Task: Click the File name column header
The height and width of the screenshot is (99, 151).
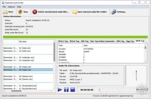Action: (35, 42)
